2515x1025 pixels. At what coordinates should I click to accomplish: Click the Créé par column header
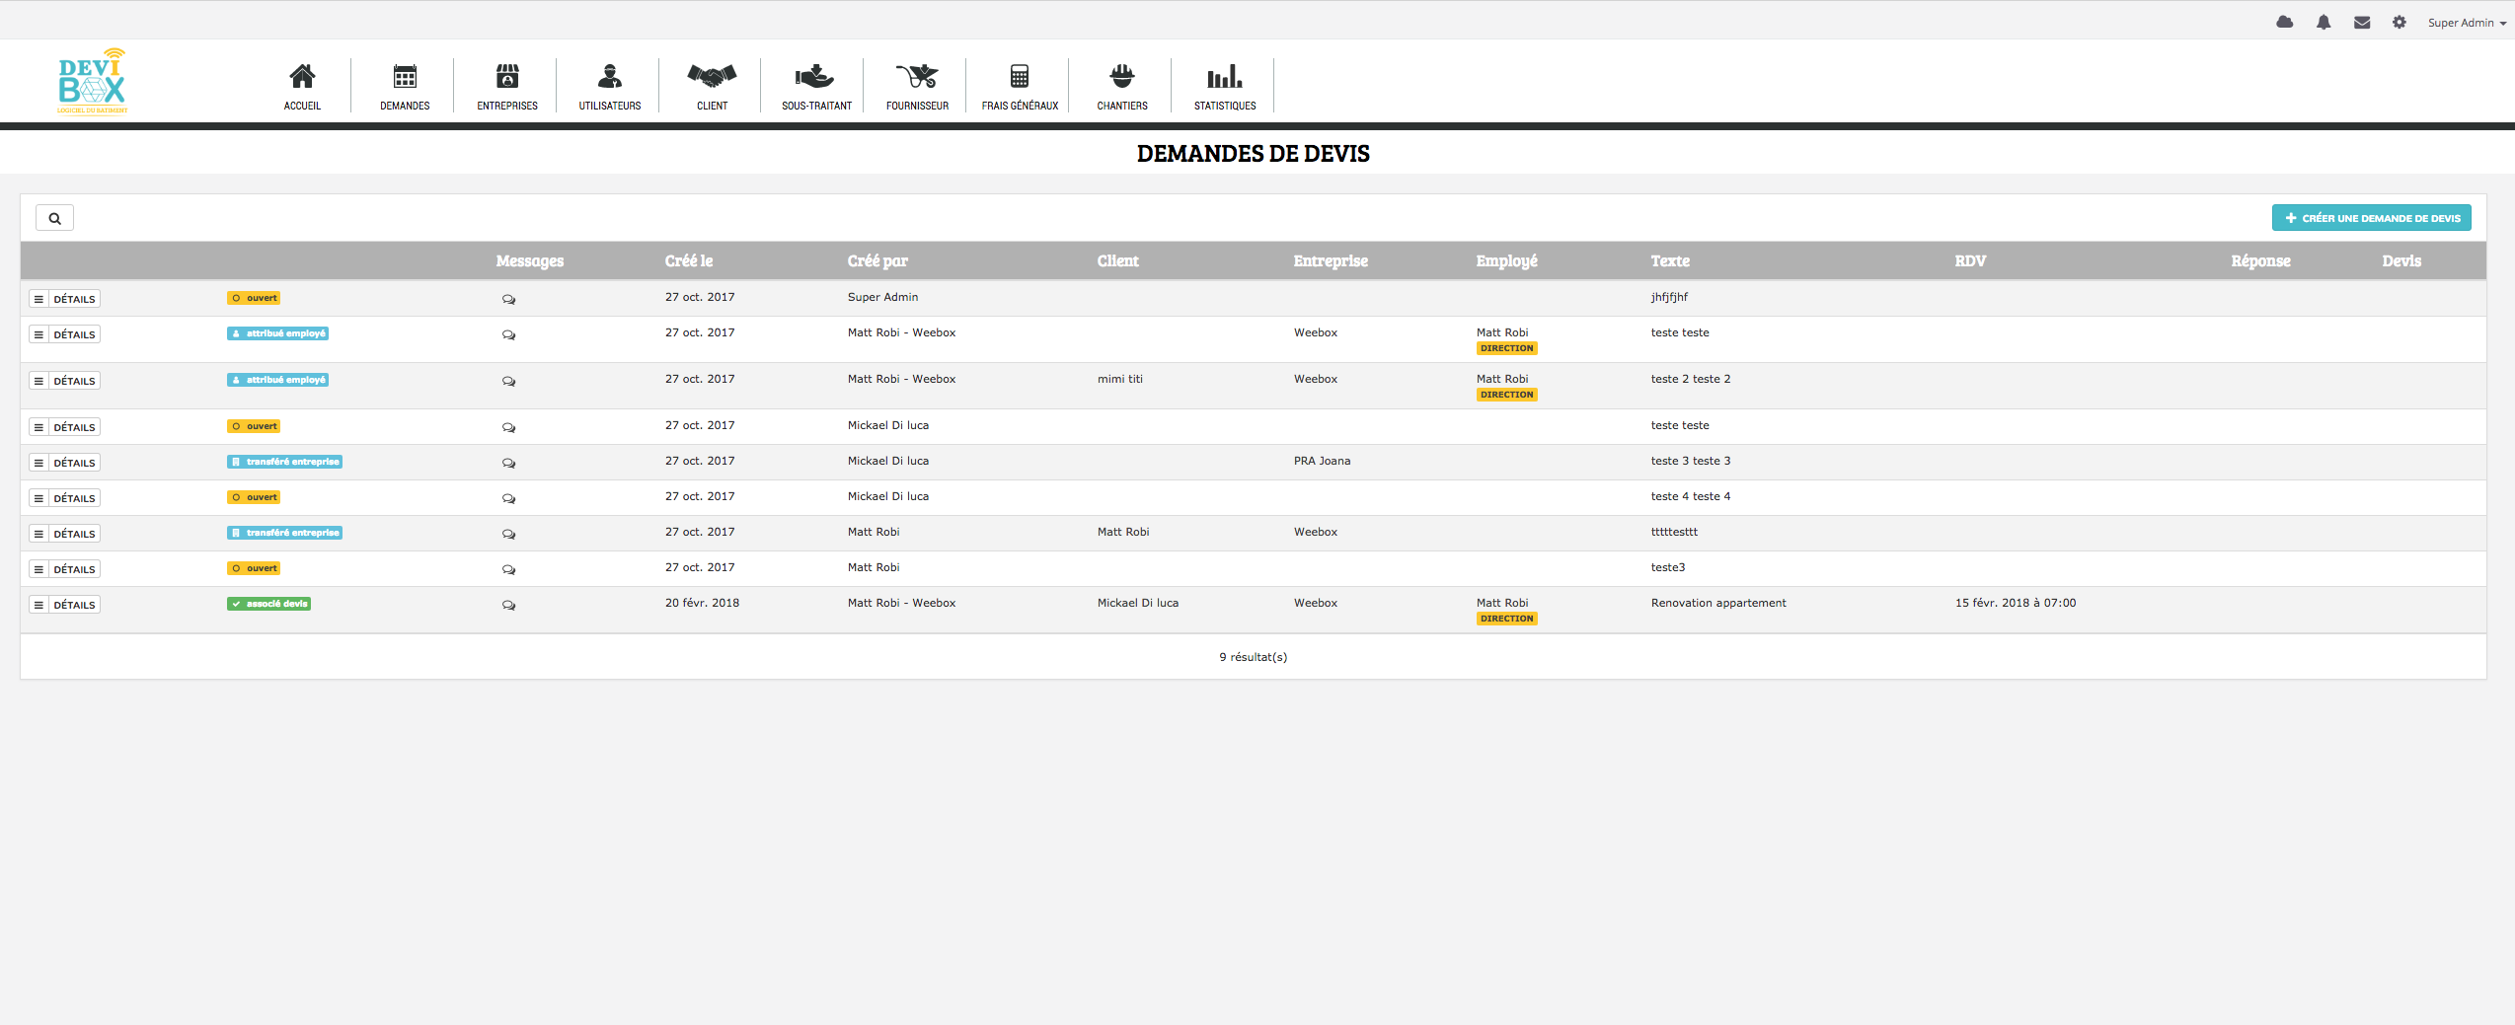pos(877,260)
